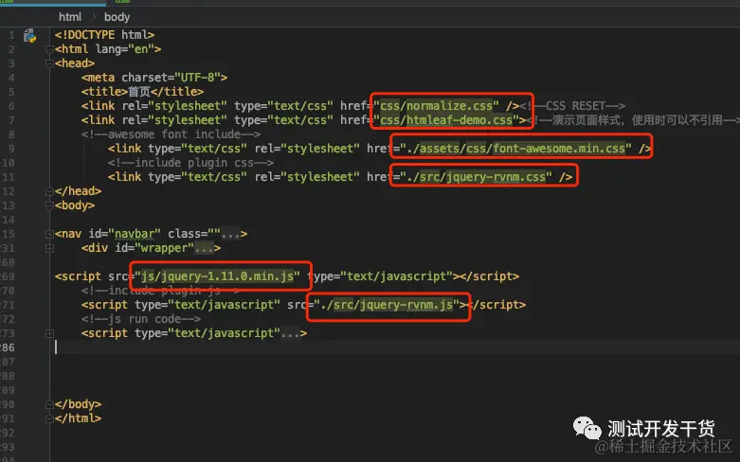Screen dimensions: 740x462
Task: Expand the folded div id="wrapper" block
Action: point(49,248)
